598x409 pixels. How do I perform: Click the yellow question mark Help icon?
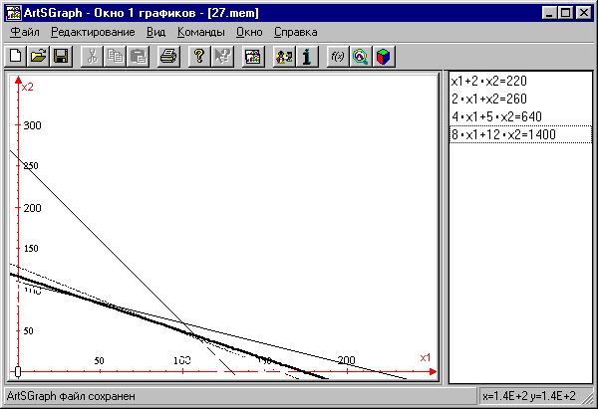point(199,57)
